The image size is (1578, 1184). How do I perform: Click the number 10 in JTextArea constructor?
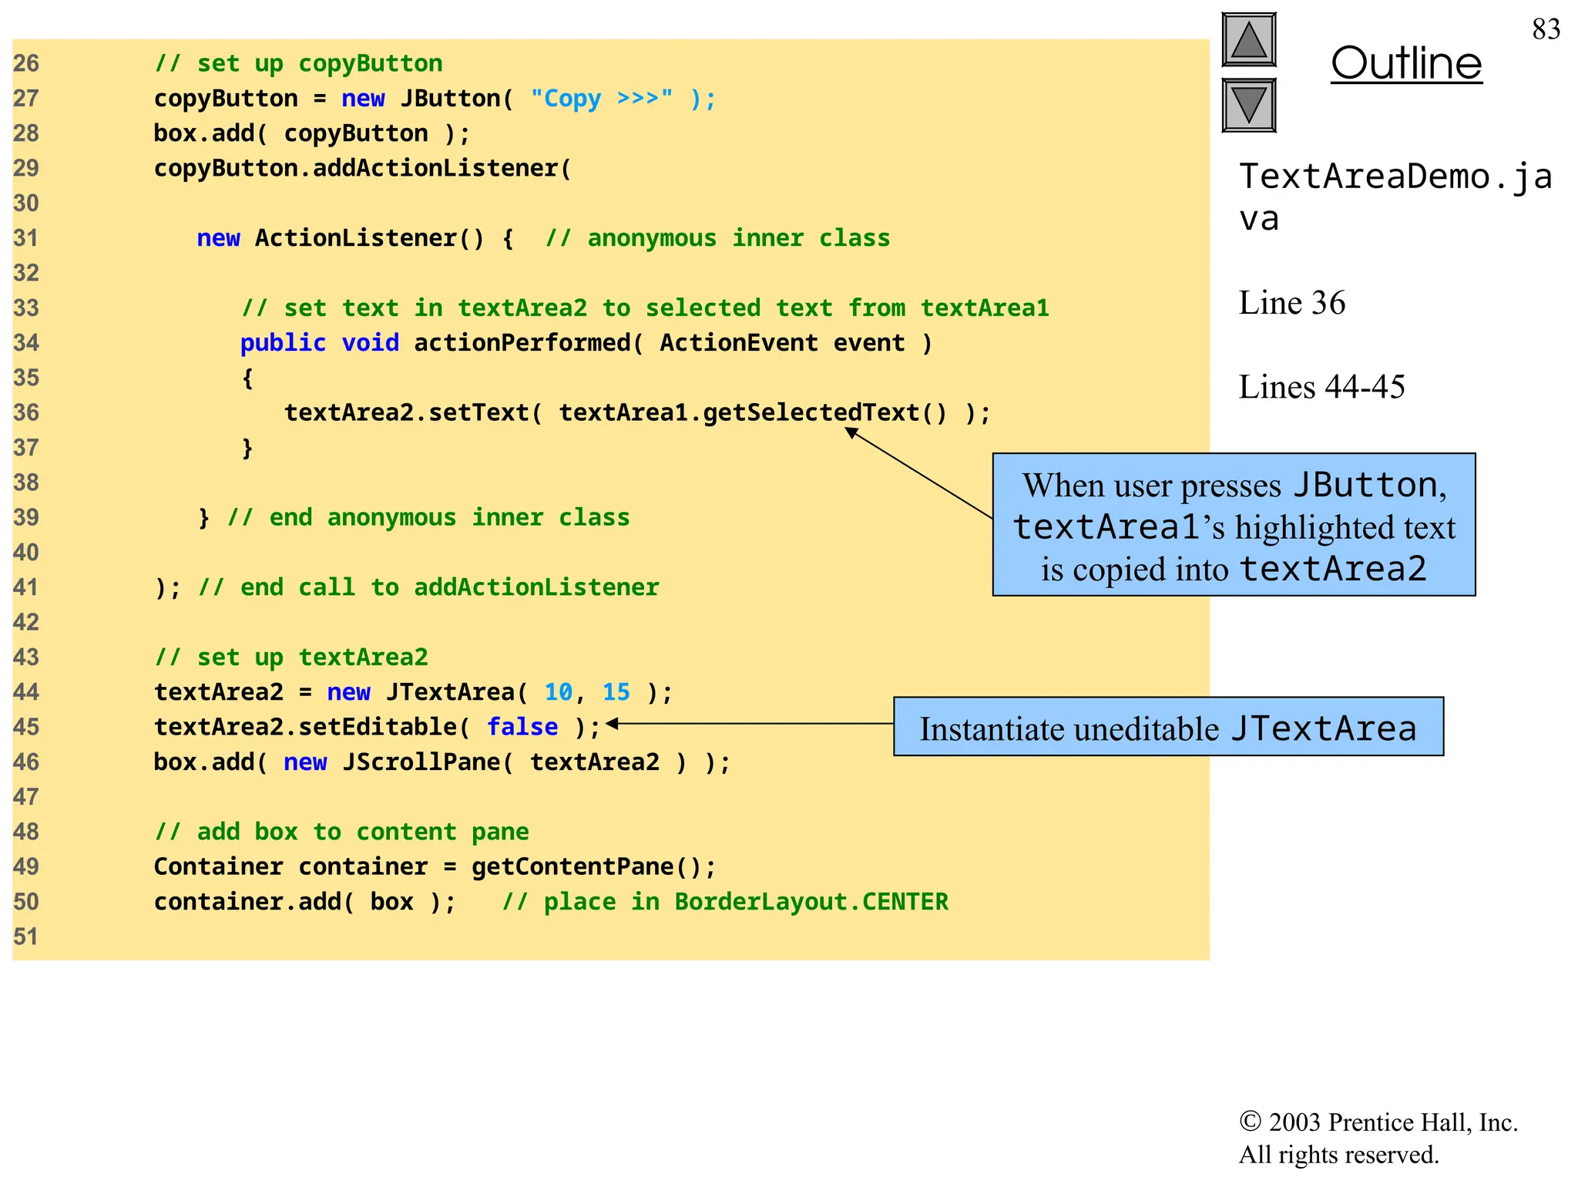[558, 692]
